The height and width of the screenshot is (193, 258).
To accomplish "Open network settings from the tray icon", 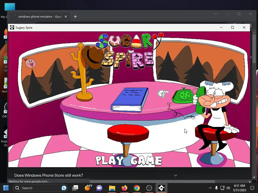I will [x=222, y=188].
